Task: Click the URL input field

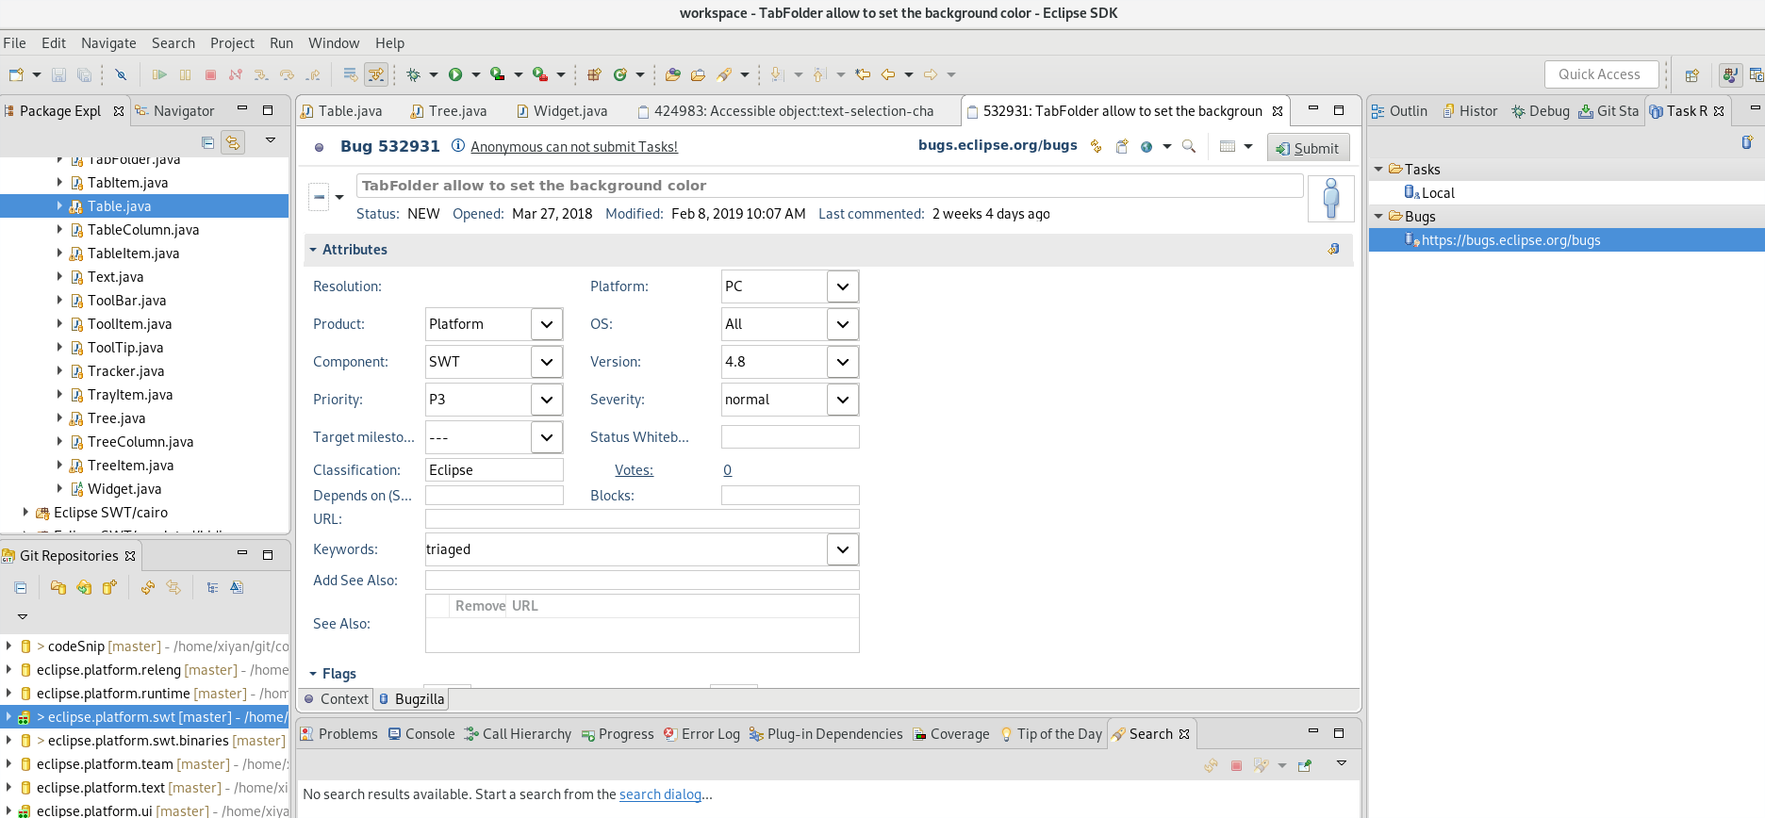Action: tap(642, 519)
